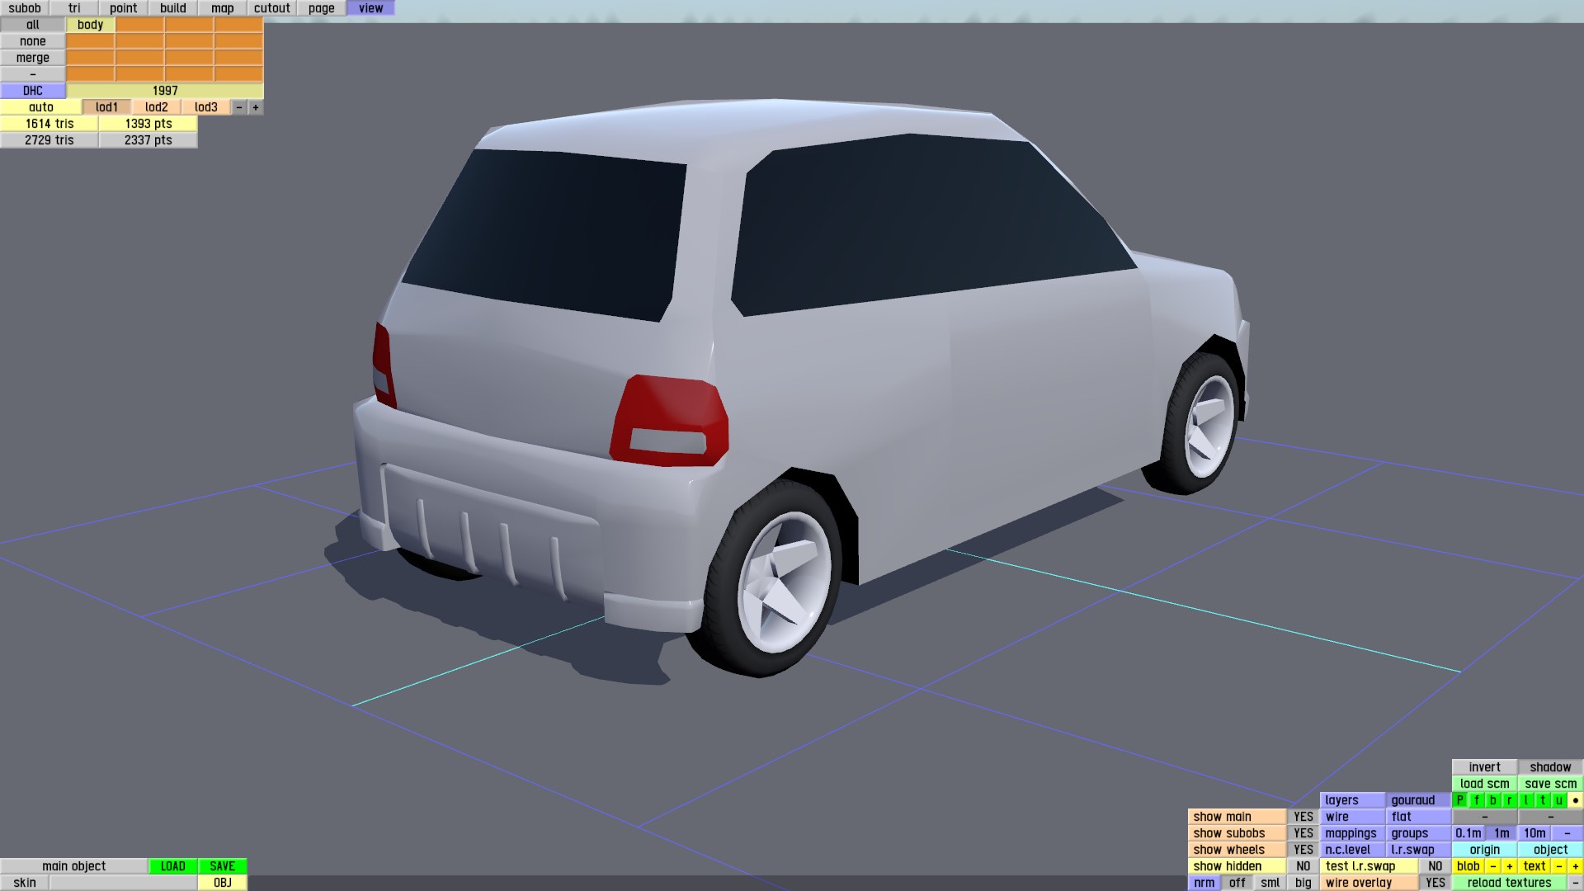Click the minus button next to lod3
The height and width of the screenshot is (891, 1584).
point(239,107)
